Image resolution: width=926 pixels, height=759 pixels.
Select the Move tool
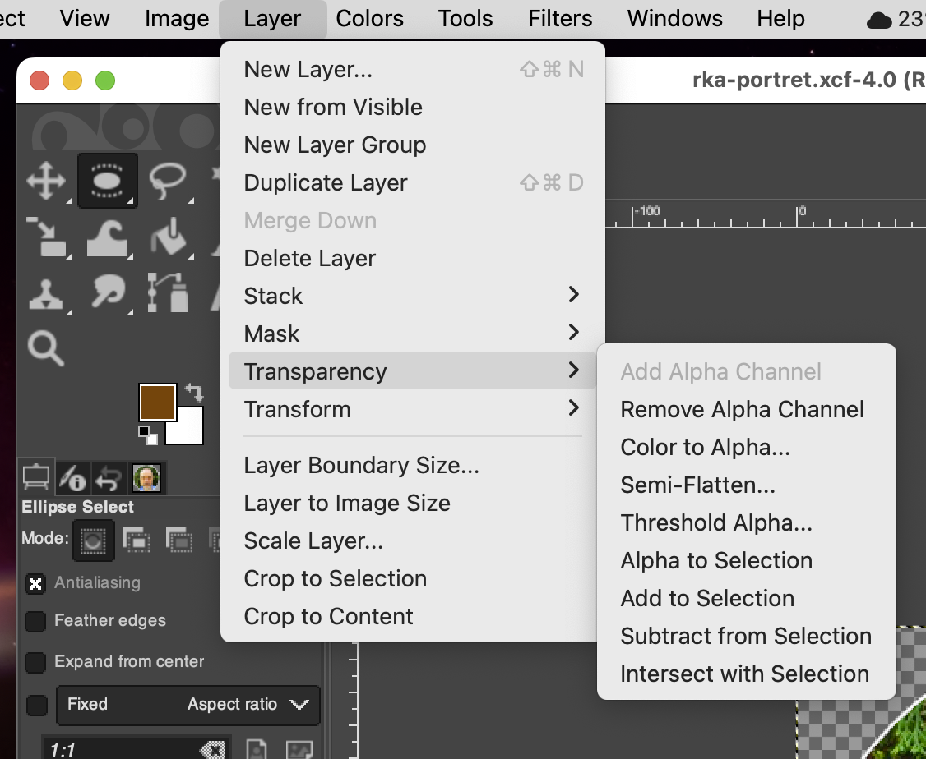coord(46,179)
